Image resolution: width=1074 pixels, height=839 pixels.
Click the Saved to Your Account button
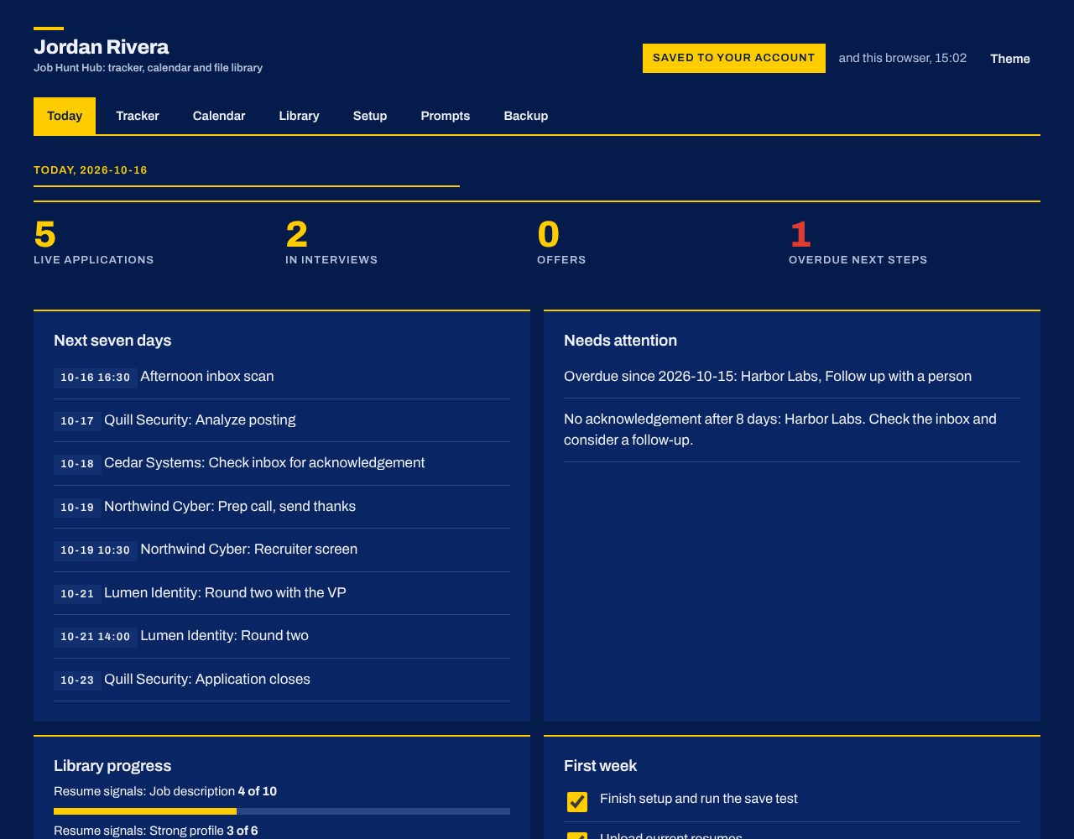coord(734,58)
